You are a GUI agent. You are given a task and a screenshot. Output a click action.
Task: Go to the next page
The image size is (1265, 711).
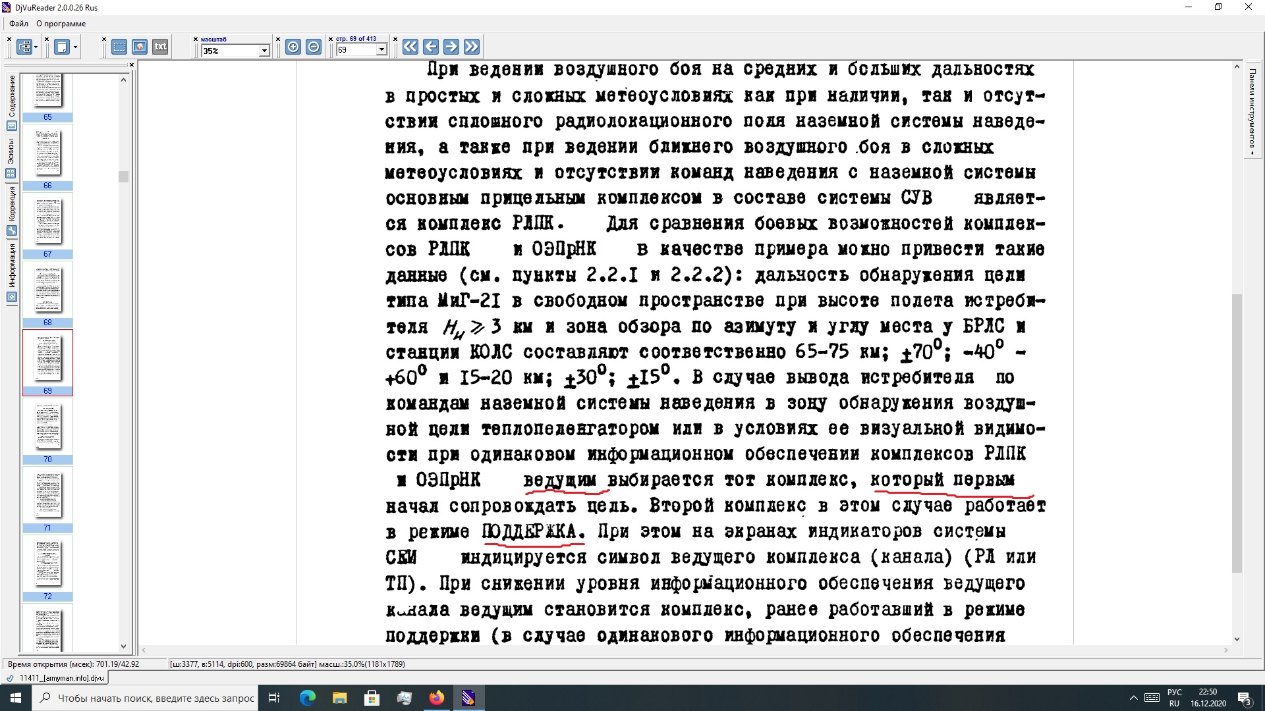pyautogui.click(x=451, y=47)
